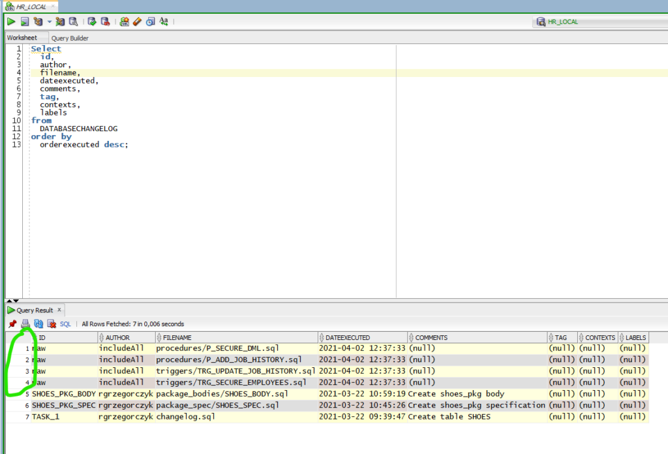Click rgrzegorczyk author in TASK_1 row
This screenshot has width=668, height=454.
pos(126,417)
